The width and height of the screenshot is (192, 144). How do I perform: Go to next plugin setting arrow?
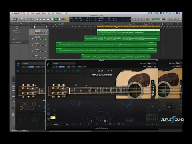click(x=56, y=66)
